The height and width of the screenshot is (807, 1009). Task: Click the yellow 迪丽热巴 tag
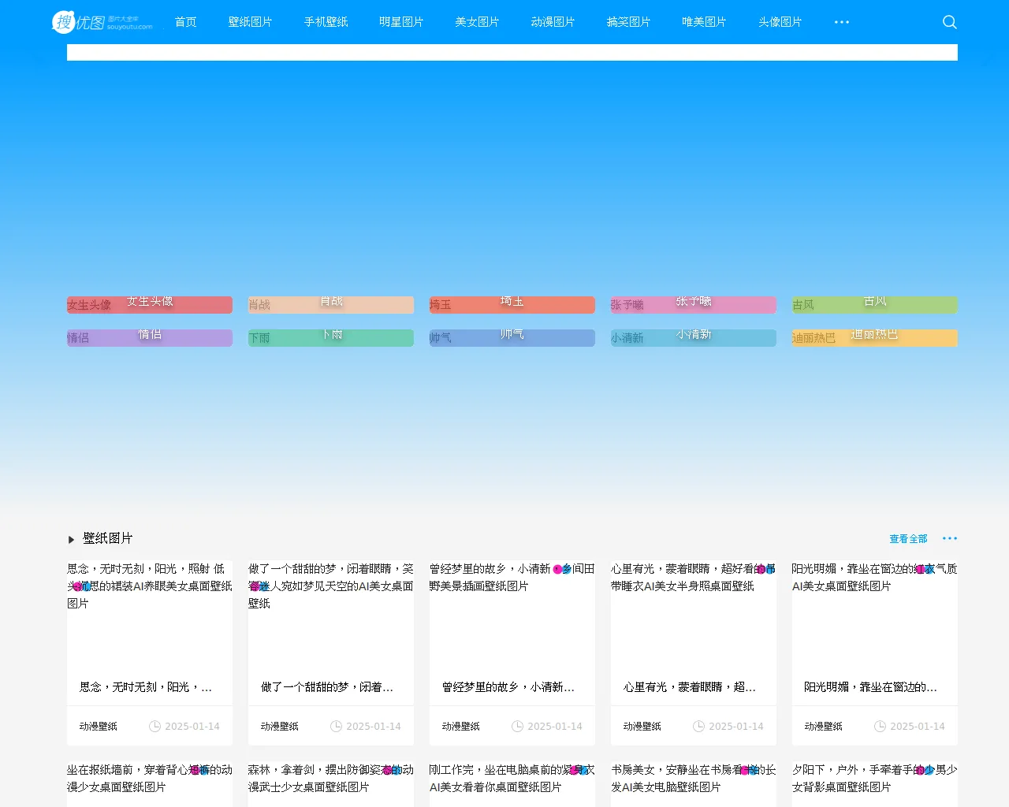click(x=875, y=338)
